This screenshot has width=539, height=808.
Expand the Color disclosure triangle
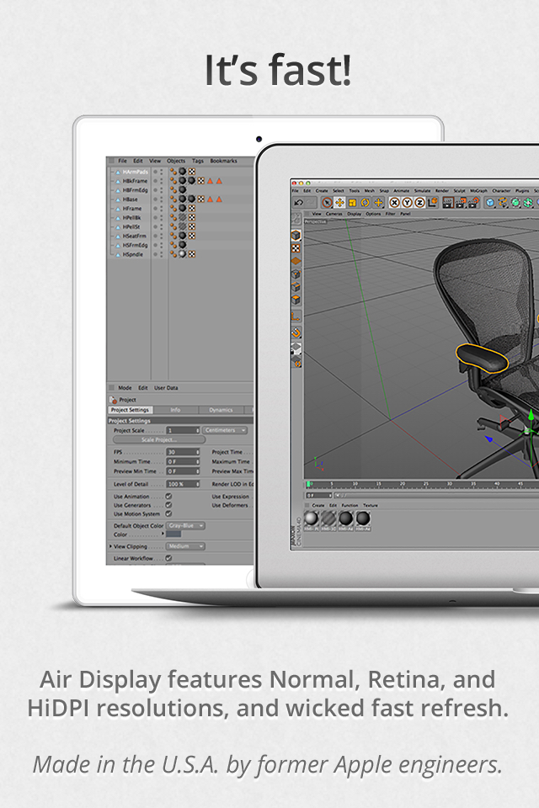(x=163, y=534)
